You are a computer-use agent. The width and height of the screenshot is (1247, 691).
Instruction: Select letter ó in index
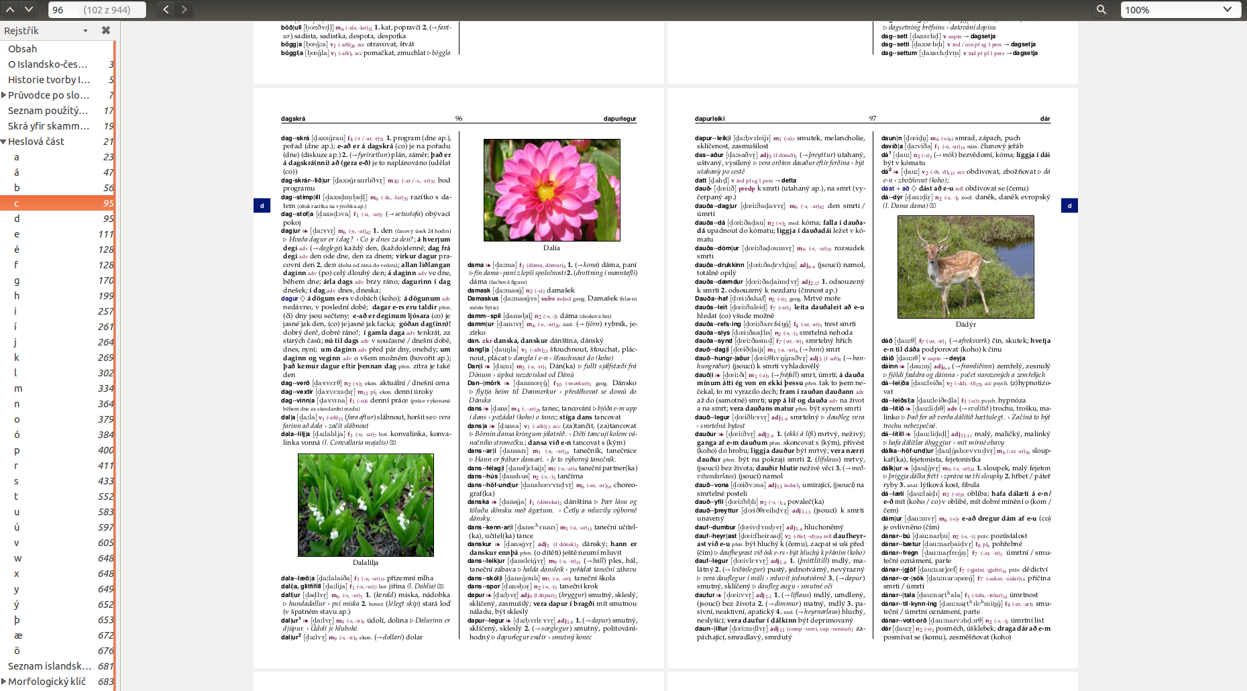(x=57, y=435)
